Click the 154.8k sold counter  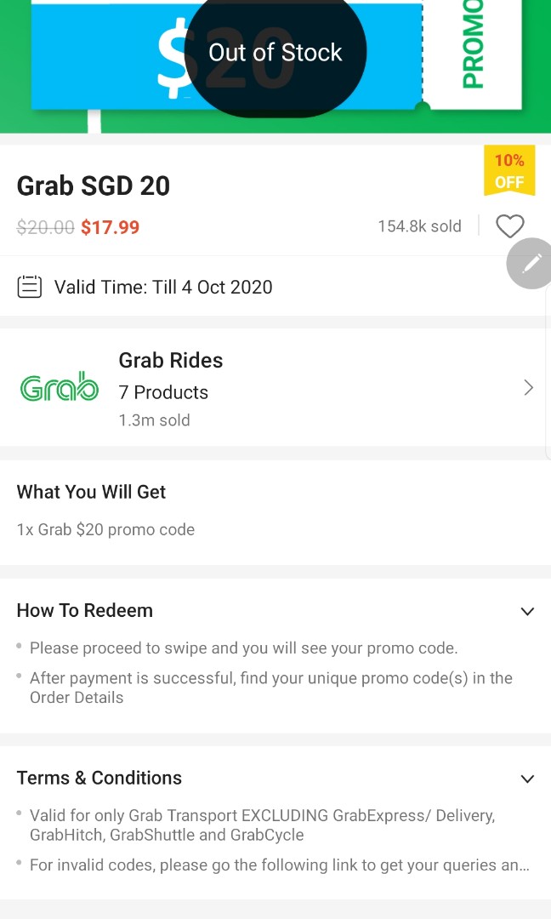coord(419,225)
